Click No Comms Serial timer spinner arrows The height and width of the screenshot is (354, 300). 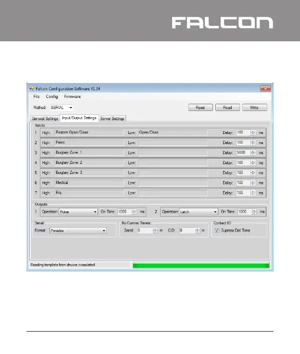pyautogui.click(x=155, y=231)
